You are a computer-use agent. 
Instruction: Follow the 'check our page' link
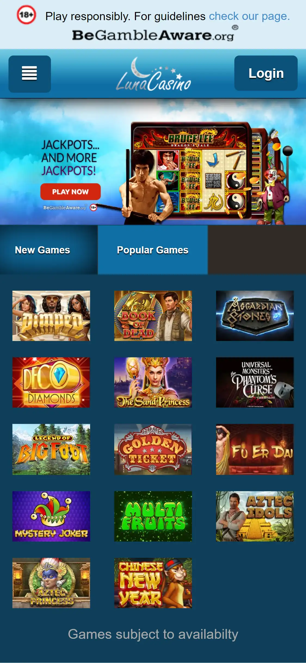point(249,16)
